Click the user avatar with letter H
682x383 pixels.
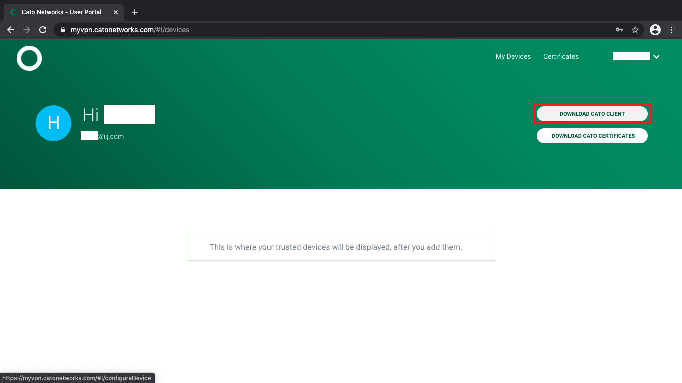[53, 123]
